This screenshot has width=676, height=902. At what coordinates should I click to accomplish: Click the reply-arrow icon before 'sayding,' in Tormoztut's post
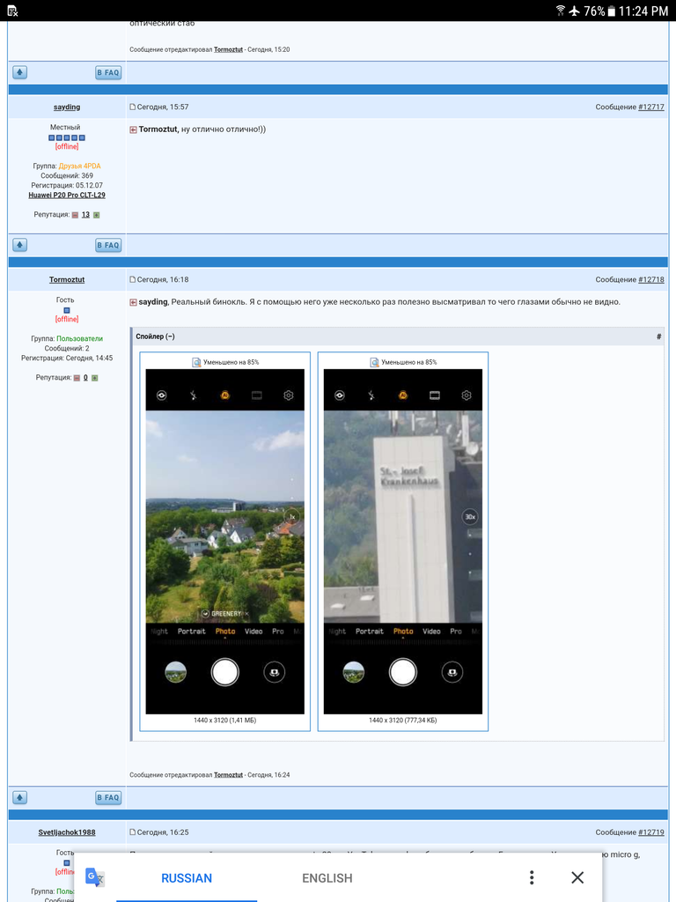134,303
